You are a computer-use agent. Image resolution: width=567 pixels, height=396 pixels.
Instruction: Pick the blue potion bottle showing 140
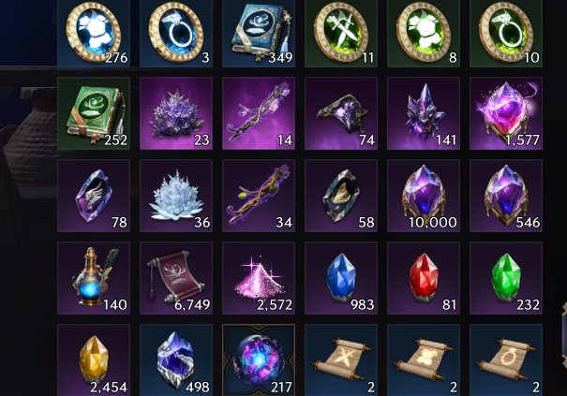tap(94, 278)
